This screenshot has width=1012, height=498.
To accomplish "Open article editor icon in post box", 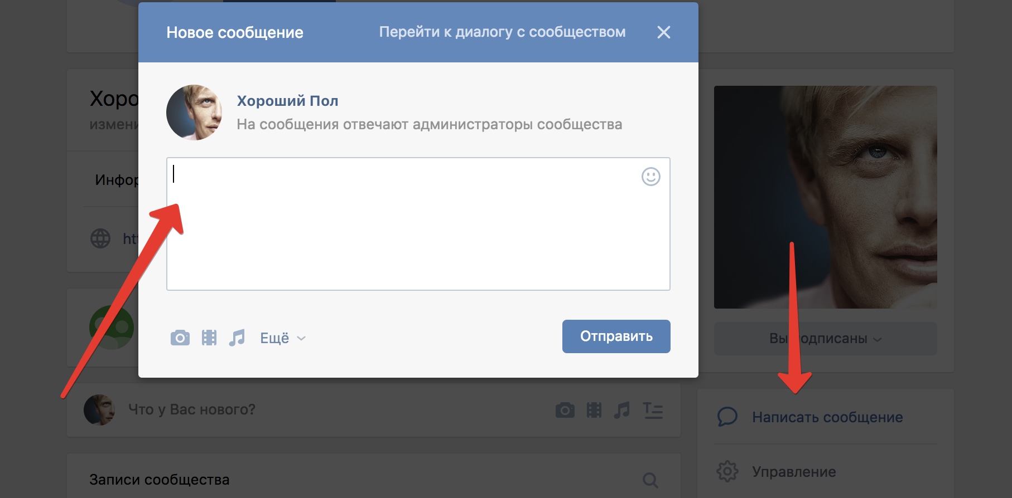I will coord(653,411).
